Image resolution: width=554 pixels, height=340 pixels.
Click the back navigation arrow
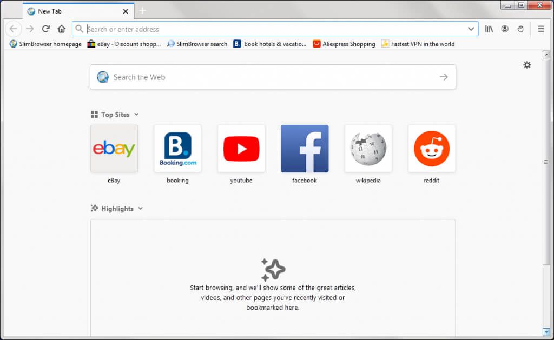click(x=14, y=29)
